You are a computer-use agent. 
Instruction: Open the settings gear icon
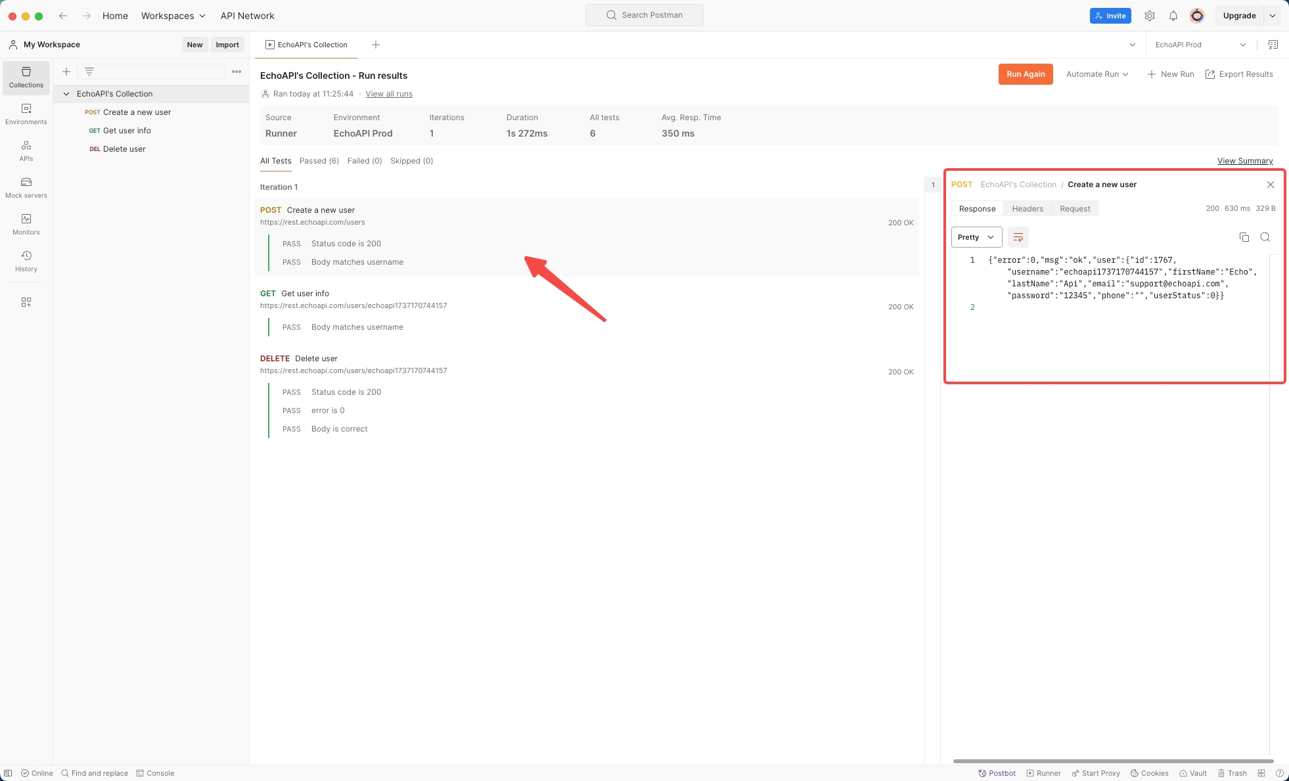[x=1150, y=16]
